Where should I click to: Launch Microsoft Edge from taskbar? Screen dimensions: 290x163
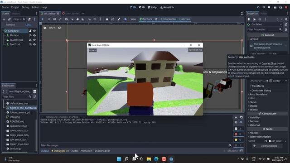pos(156,159)
